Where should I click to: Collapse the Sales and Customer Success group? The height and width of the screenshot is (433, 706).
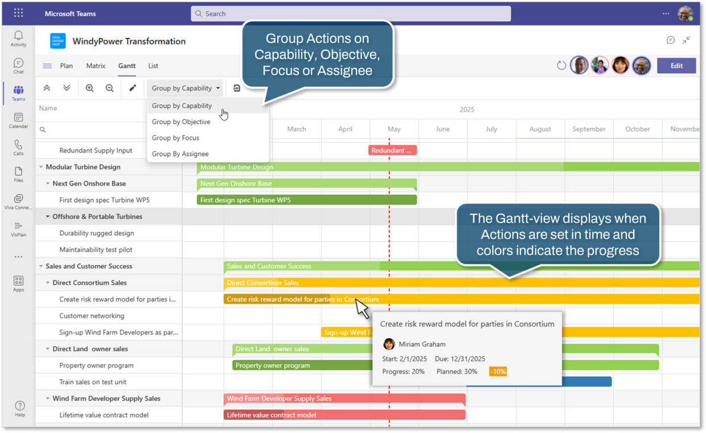coord(39,266)
